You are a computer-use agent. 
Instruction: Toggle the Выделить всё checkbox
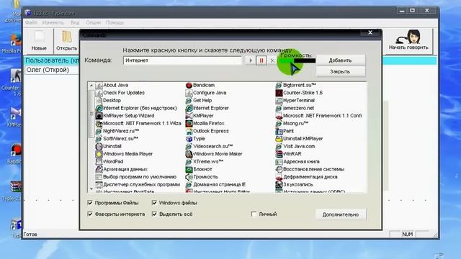(154, 214)
